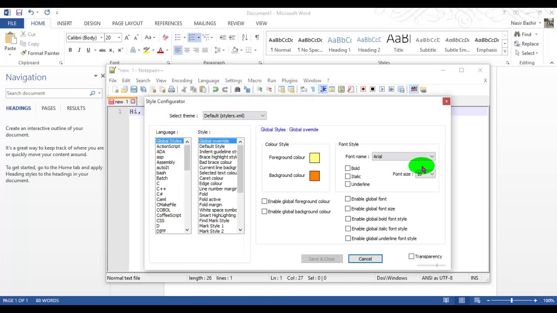The height and width of the screenshot is (313, 557).
Task: Click the Format Painter tool in Word
Action: [x=40, y=53]
